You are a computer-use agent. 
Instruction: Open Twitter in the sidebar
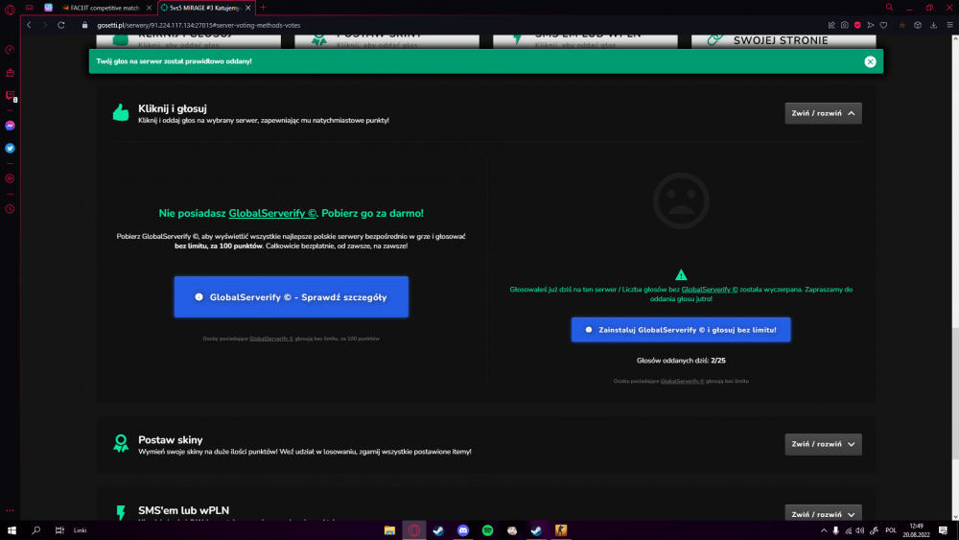coord(10,148)
